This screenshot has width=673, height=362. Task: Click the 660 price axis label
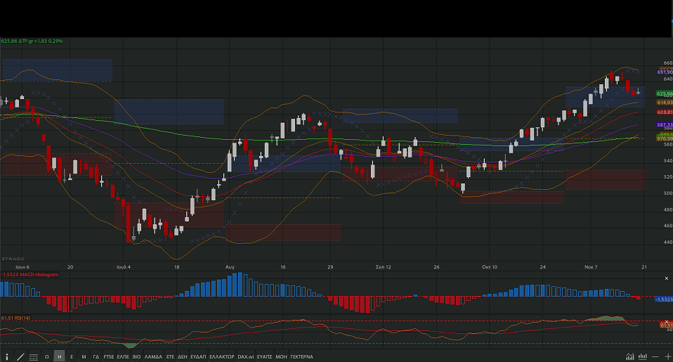668,63
